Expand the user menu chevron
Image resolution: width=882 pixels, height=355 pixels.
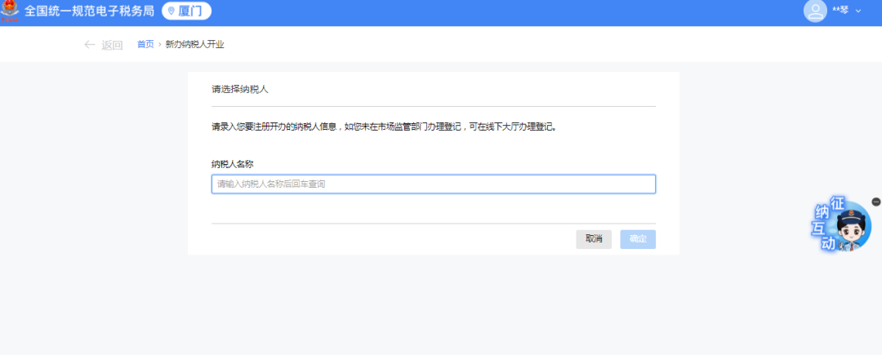858,11
